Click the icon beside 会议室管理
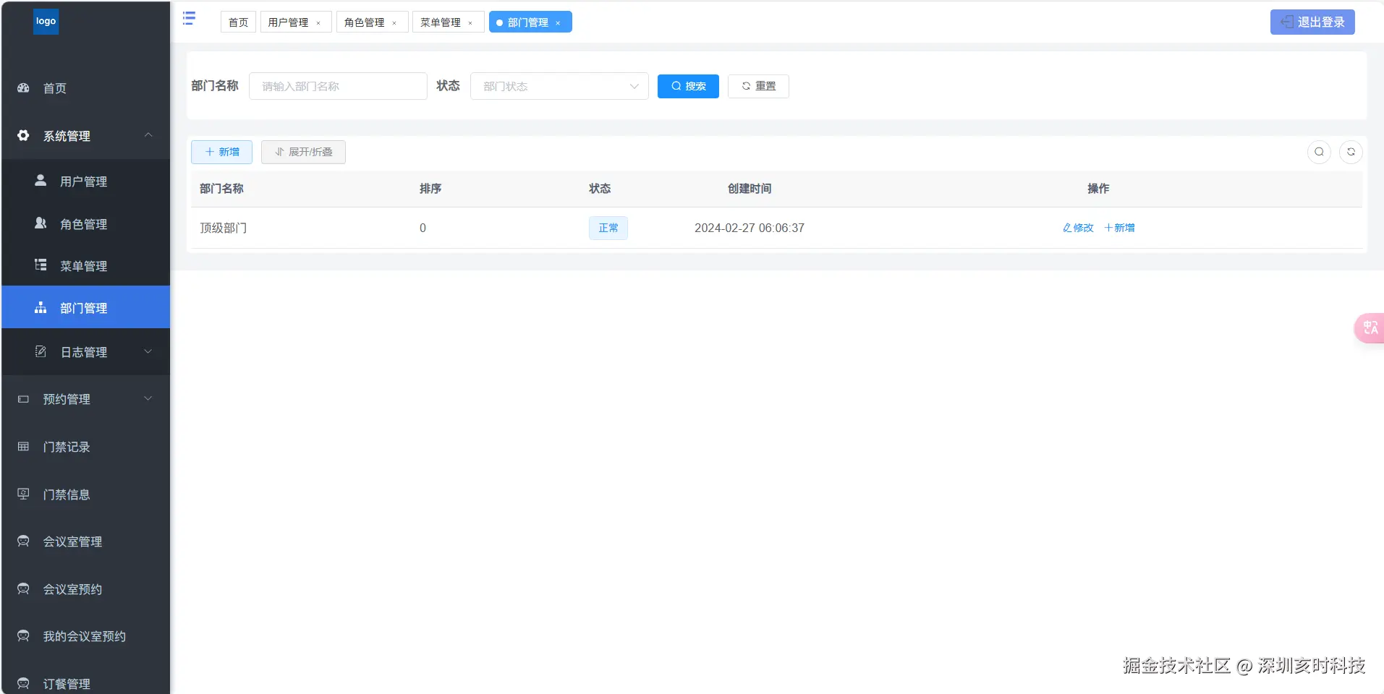Viewport: 1384px width, 694px height. point(23,541)
